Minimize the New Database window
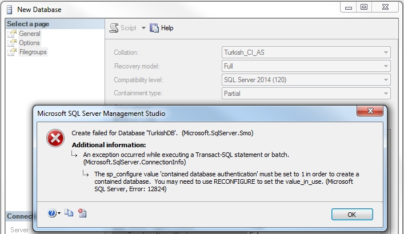Screen dimensions: 404x234 [349, 7]
